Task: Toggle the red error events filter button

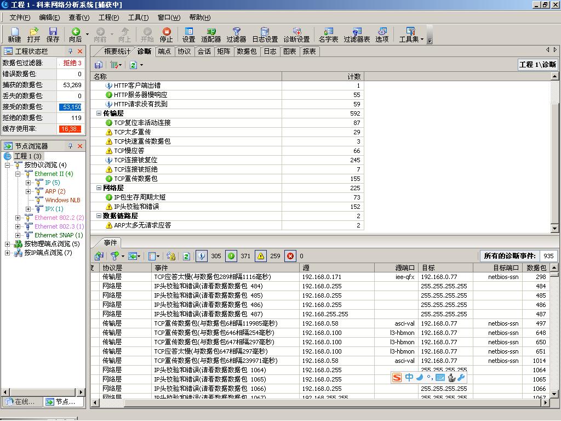Action: [290, 256]
